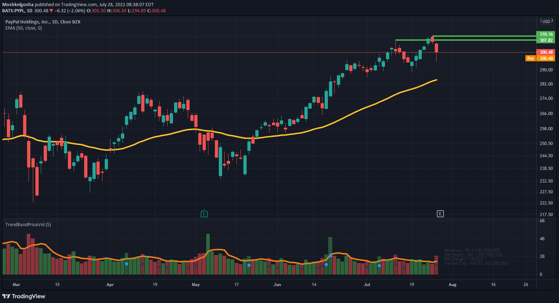This screenshot has height=303, width=559.
Task: Click the Jul label on time axis
Action: [x=367, y=285]
